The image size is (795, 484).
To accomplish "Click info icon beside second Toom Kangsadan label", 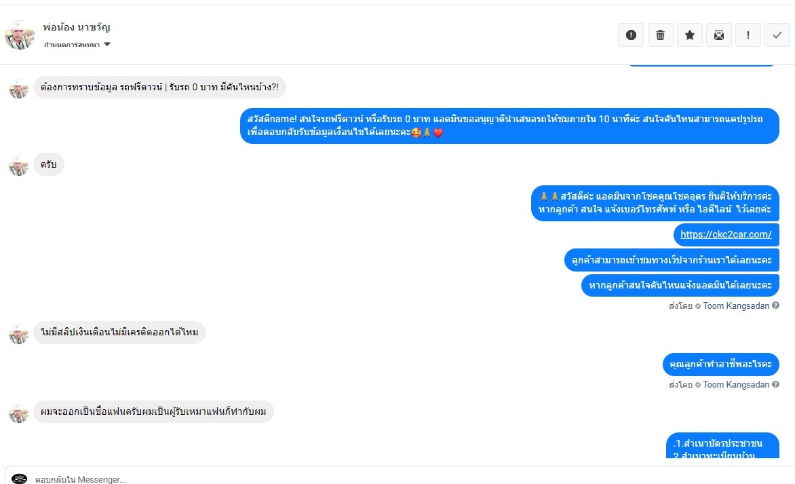I will tap(775, 384).
